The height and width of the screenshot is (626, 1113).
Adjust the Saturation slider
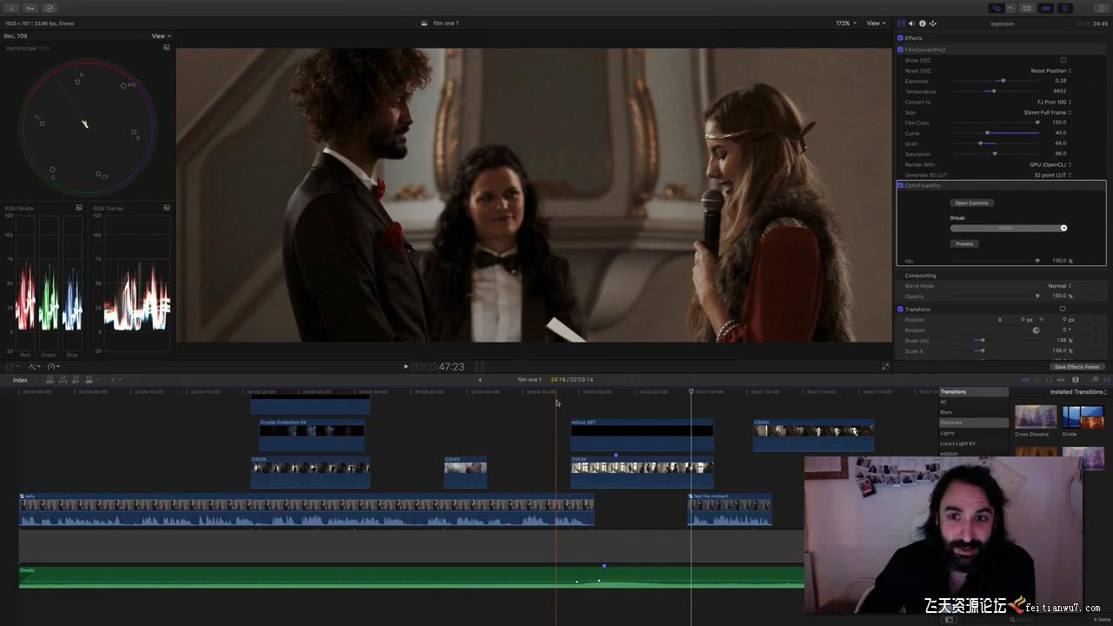pyautogui.click(x=995, y=154)
